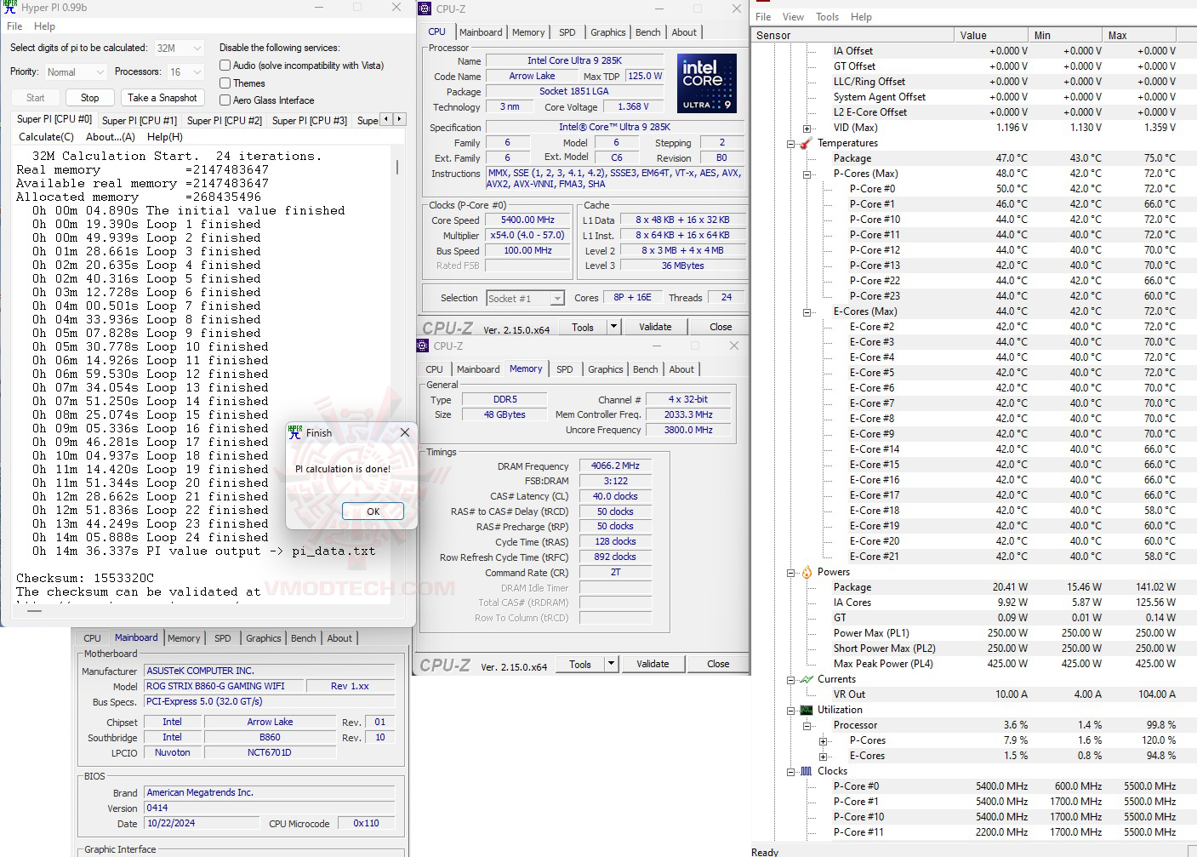The image size is (1197, 857).
Task: Open the Help menu in Hyper PI
Action: tap(46, 26)
